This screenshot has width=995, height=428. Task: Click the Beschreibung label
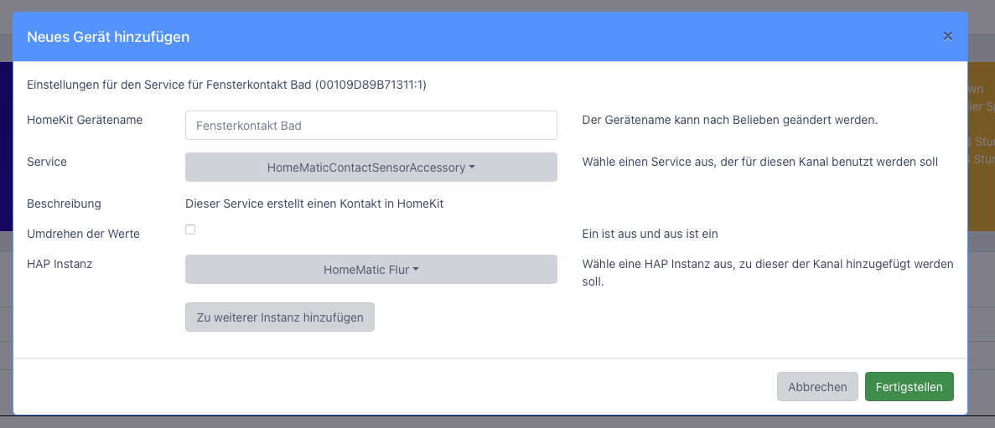tap(64, 204)
